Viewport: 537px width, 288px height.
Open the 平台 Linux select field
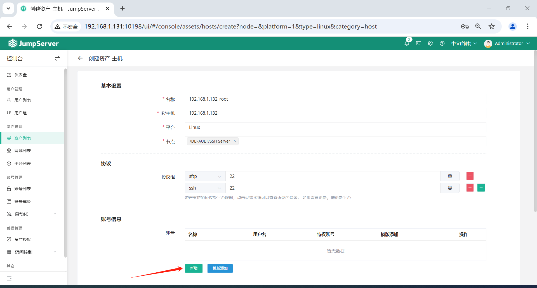click(335, 127)
